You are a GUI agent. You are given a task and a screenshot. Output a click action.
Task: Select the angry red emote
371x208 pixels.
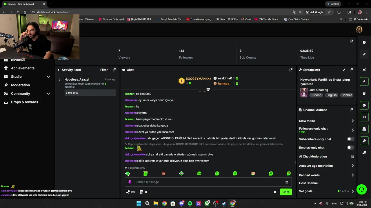tap(163, 174)
